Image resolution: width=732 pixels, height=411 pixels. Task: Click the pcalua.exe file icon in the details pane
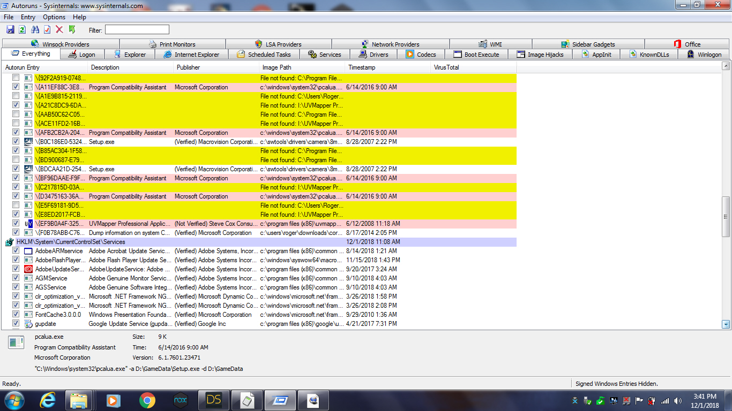coord(16,342)
